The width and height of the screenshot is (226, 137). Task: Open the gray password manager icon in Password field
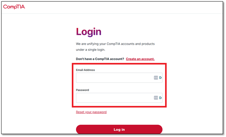point(156,98)
